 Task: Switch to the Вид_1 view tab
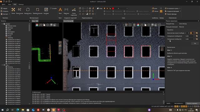[x=35, y=21]
